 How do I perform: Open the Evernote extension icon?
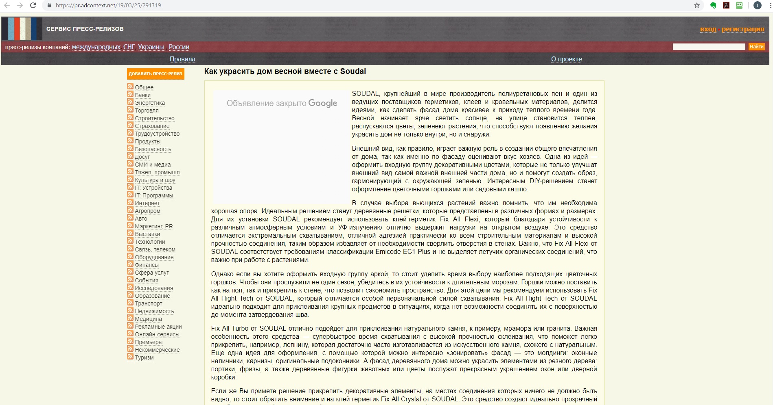click(x=713, y=5)
